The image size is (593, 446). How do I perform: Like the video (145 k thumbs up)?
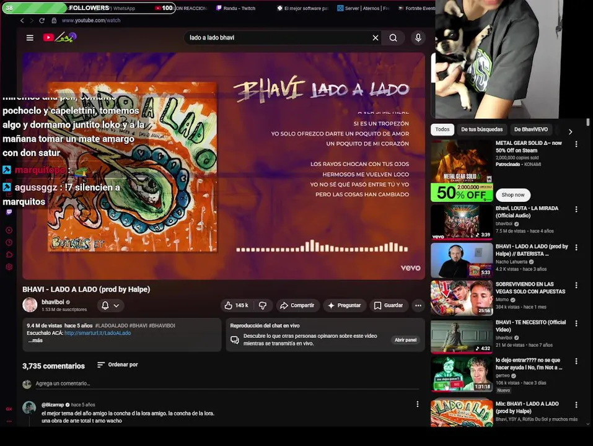[236, 305]
